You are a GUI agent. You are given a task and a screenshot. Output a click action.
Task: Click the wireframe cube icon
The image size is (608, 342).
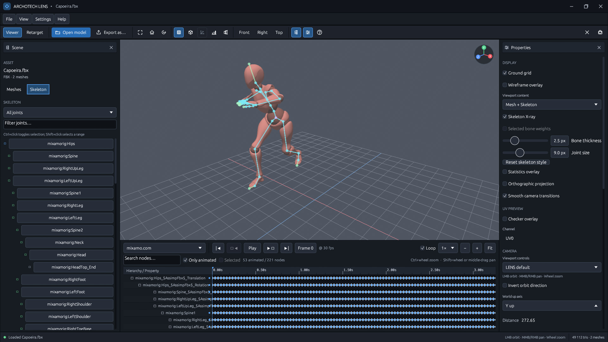pyautogui.click(x=191, y=32)
